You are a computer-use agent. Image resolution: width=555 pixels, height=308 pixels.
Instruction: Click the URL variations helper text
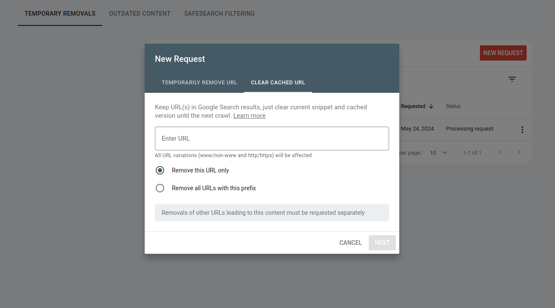[x=233, y=155]
